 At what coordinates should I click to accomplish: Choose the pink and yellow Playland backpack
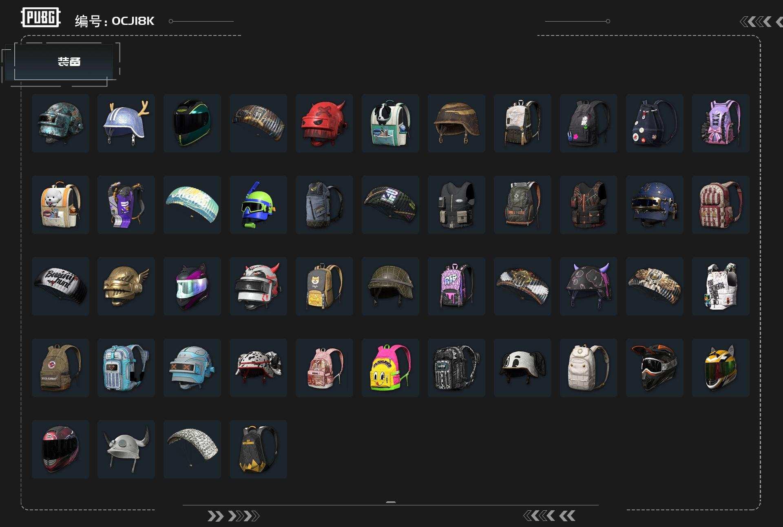tap(390, 368)
